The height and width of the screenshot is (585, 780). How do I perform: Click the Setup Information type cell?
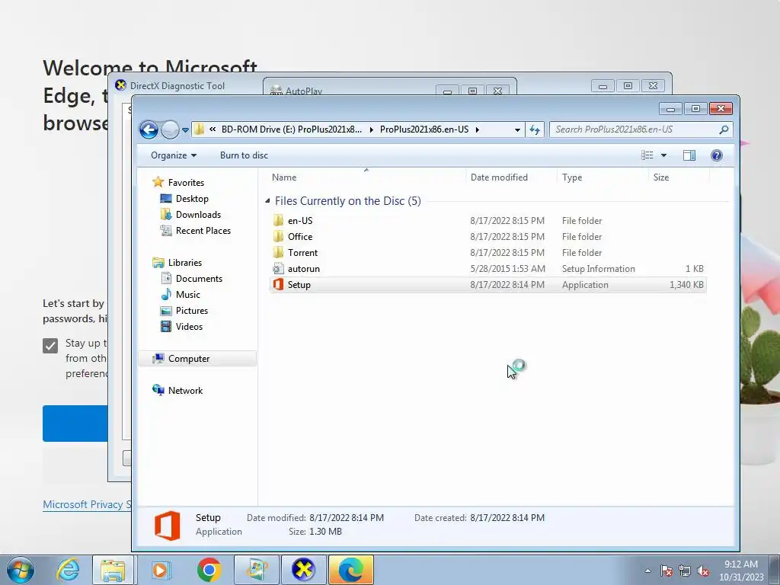click(x=599, y=269)
